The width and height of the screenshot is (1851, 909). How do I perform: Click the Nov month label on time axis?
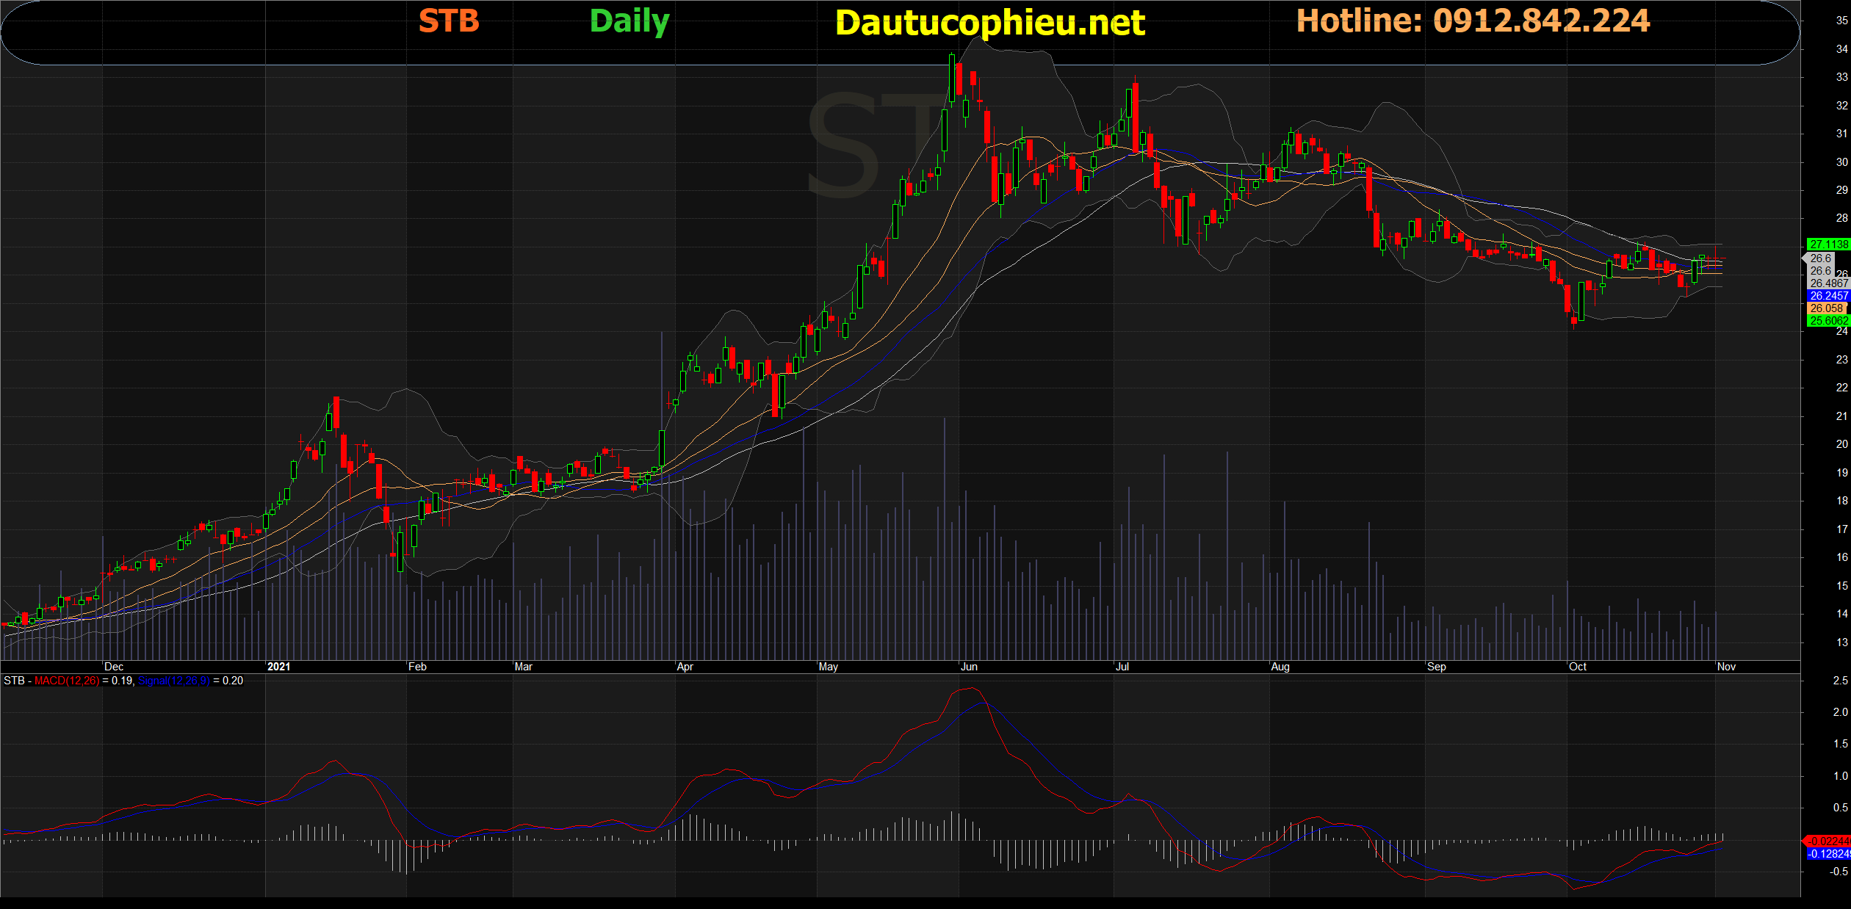coord(1726,667)
